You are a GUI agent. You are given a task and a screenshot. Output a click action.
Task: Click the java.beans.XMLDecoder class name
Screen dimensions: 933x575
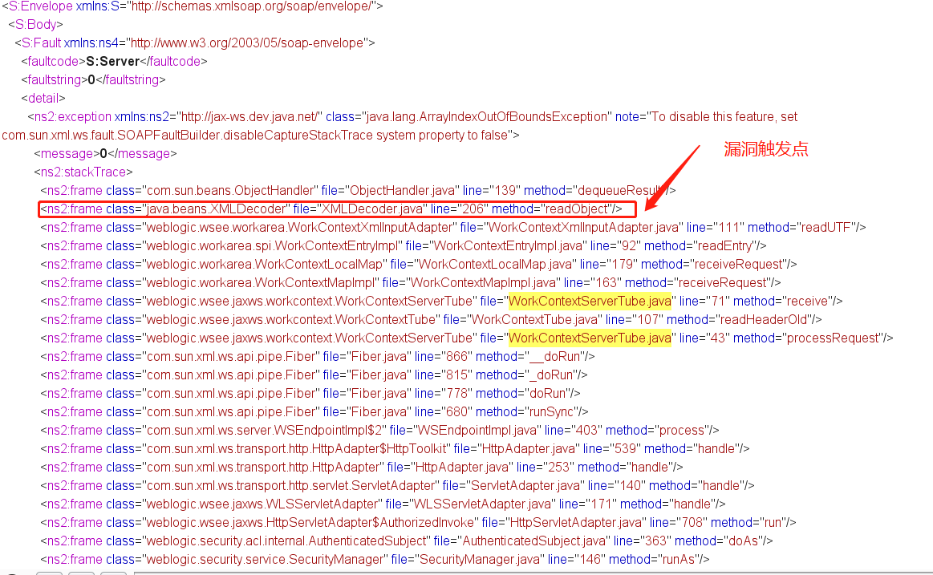point(216,209)
